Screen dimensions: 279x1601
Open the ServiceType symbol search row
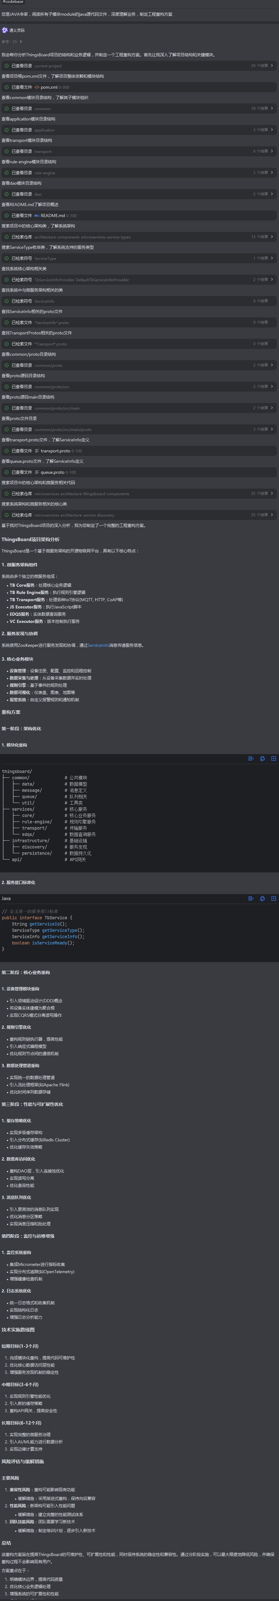[43, 258]
